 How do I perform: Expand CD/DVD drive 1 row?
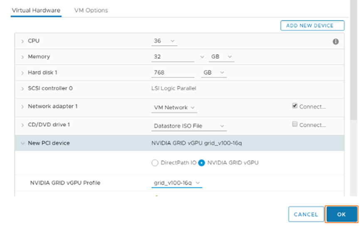coord(22,125)
